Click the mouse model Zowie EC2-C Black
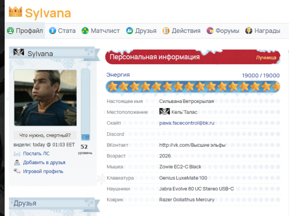Screen dimensions: 289x216 click(180, 167)
